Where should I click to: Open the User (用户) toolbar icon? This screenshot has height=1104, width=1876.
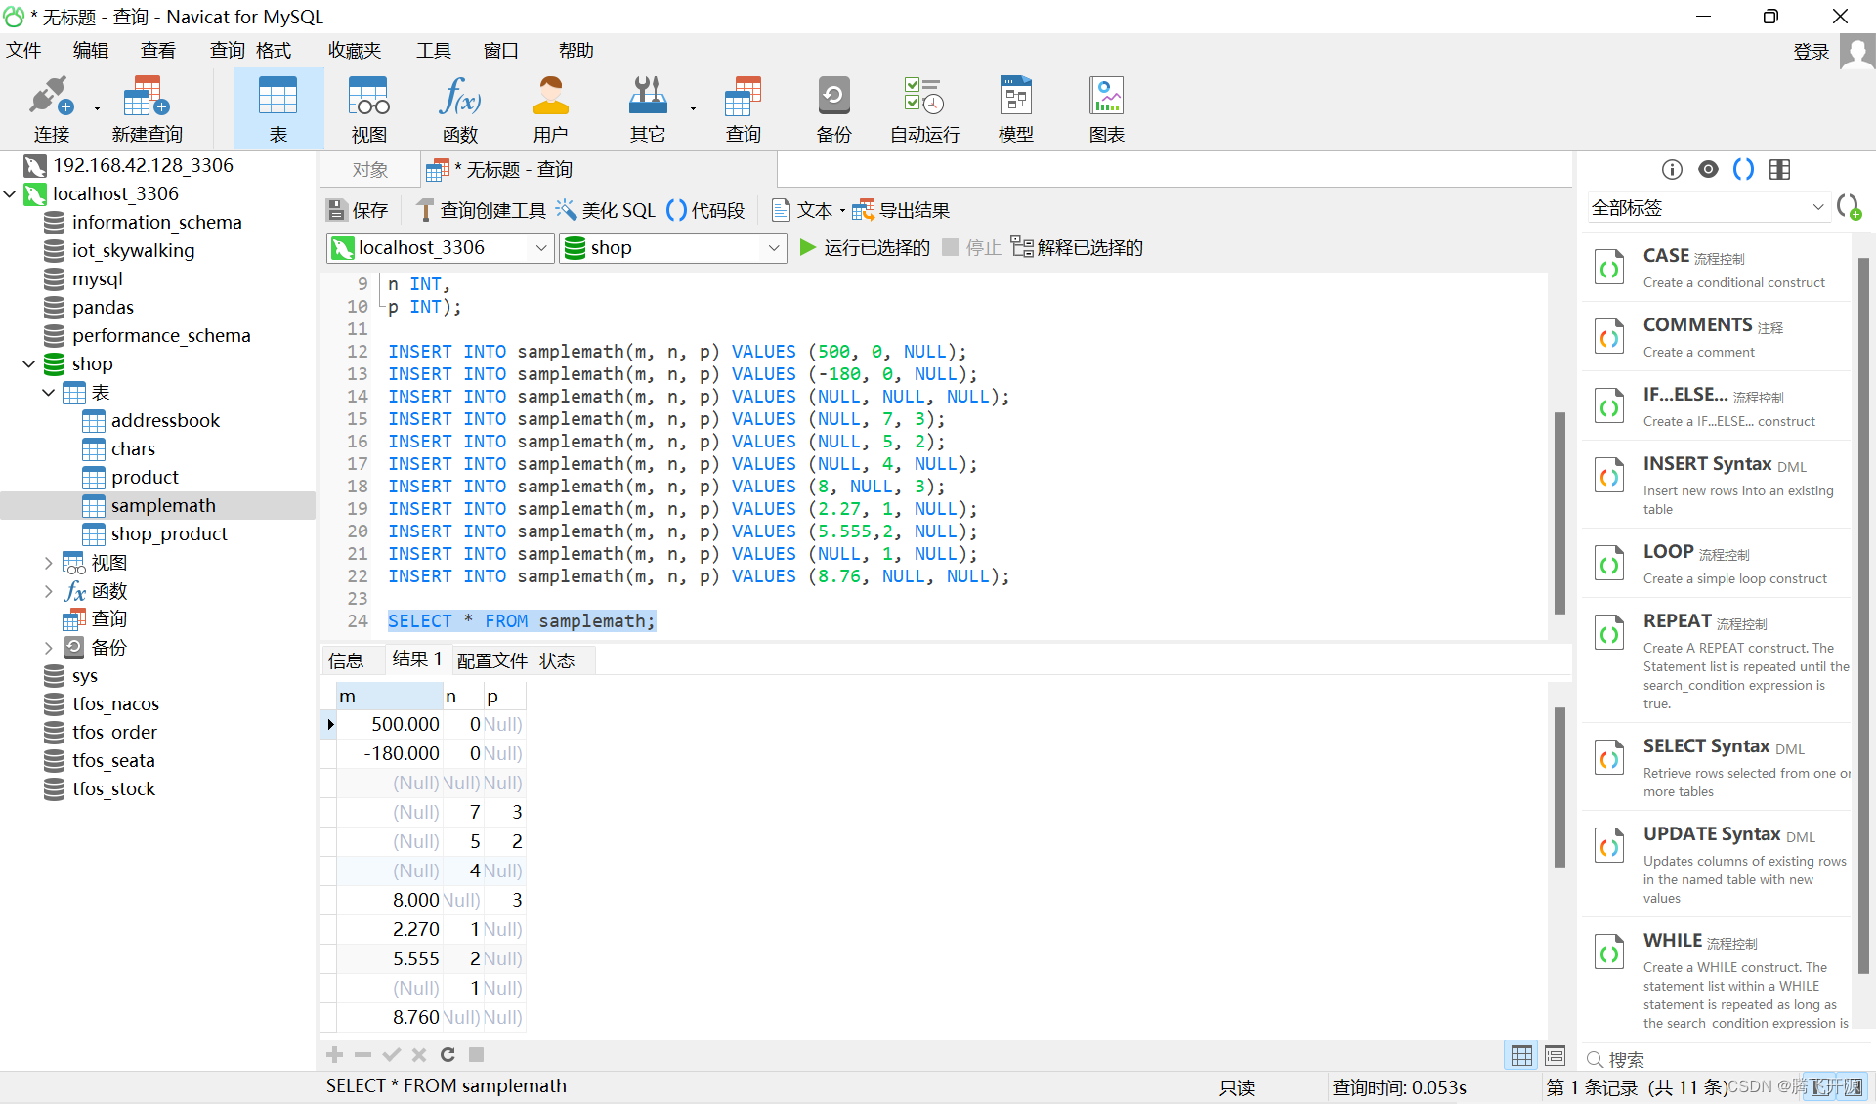(x=550, y=108)
